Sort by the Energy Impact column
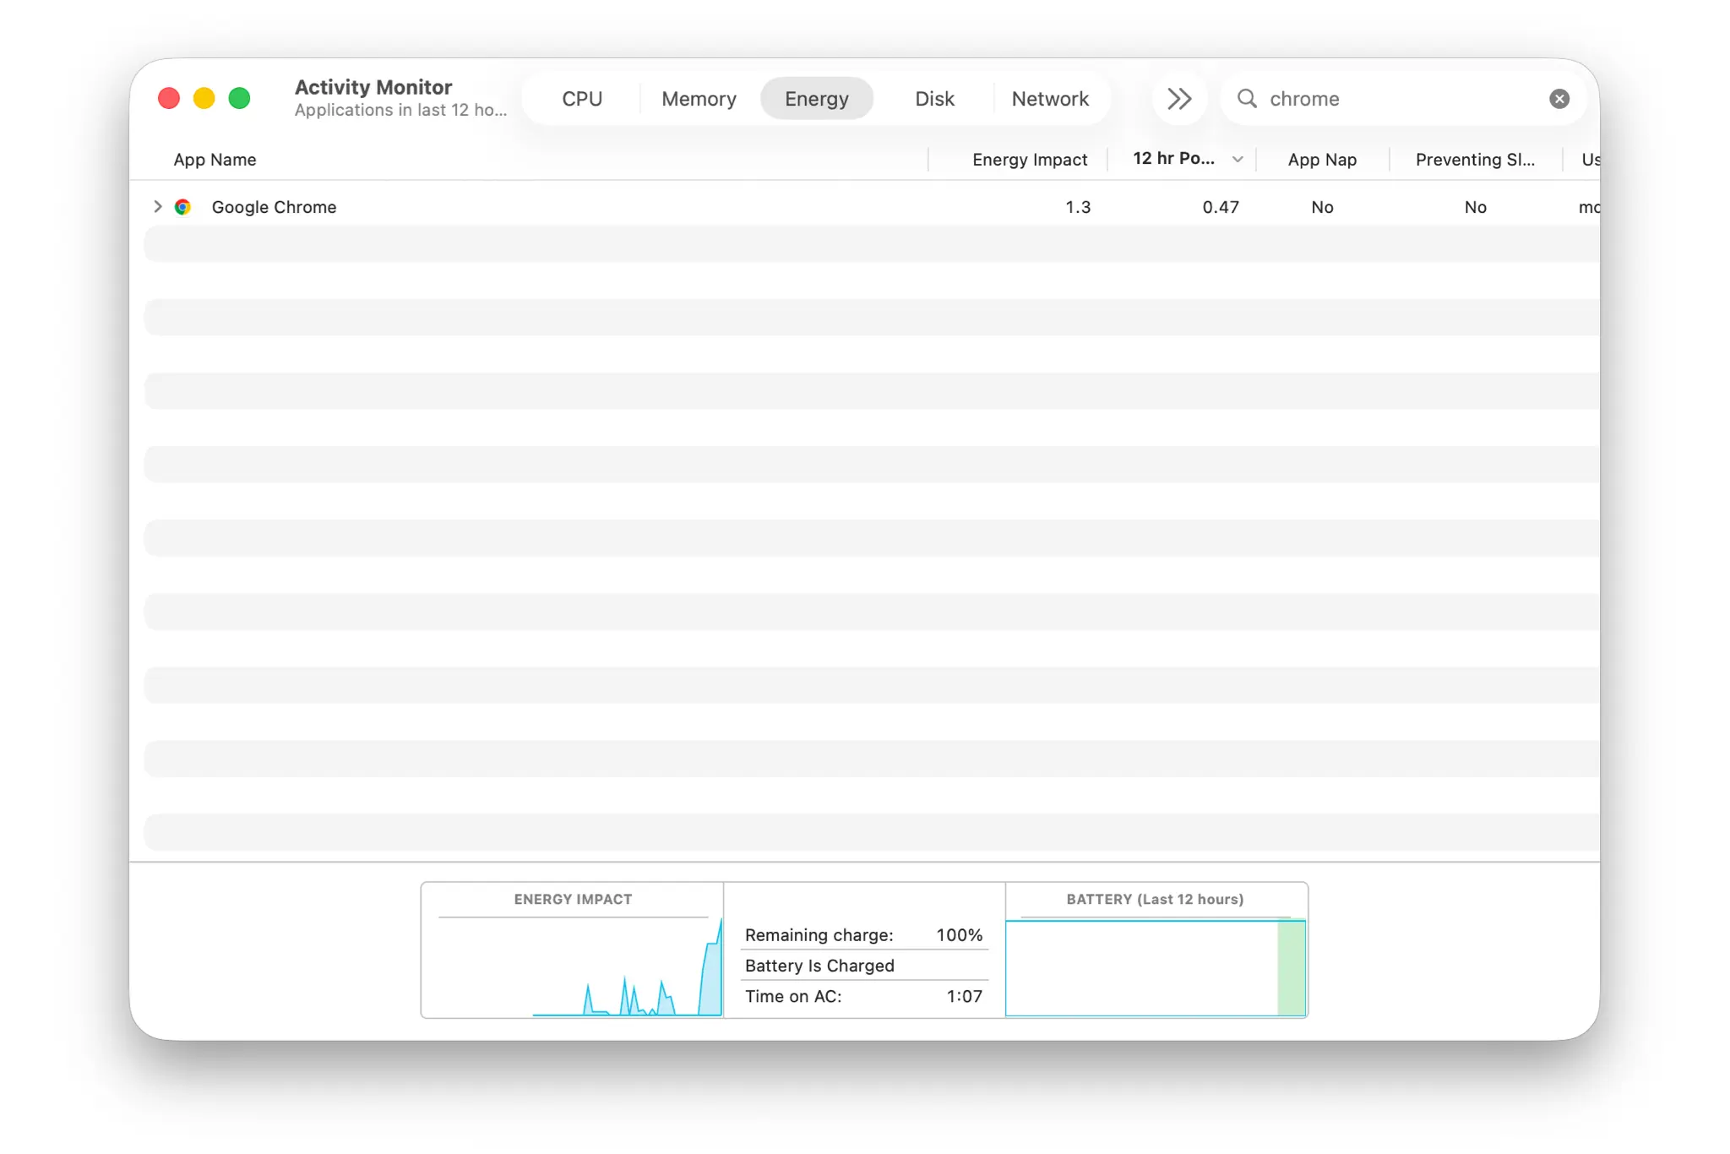The height and width of the screenshot is (1154, 1730). (x=1030, y=160)
